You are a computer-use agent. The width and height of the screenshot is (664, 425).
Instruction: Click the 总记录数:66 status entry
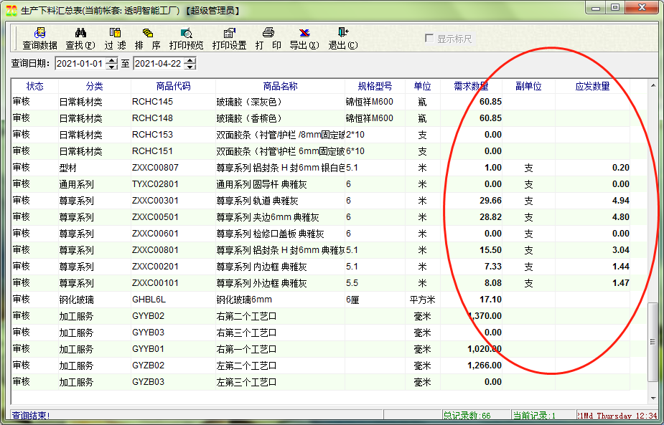point(467,416)
